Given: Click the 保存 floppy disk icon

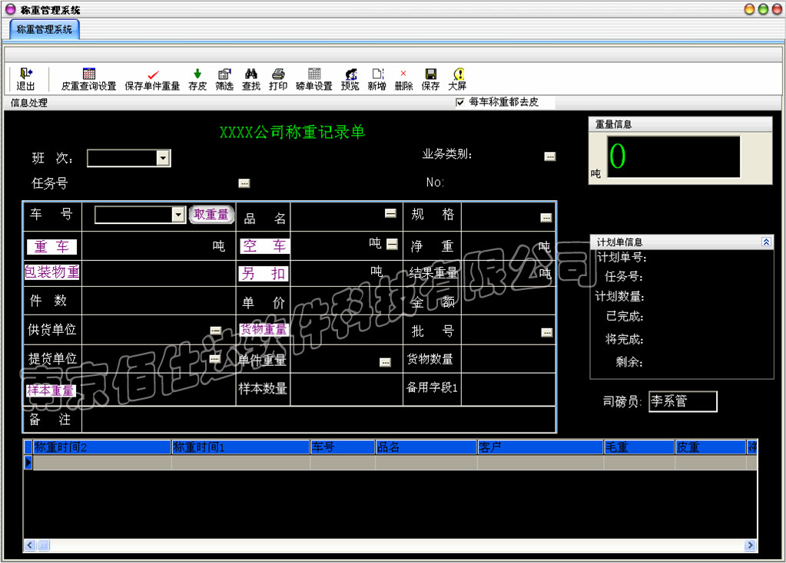Looking at the screenshot, I should pos(430,79).
